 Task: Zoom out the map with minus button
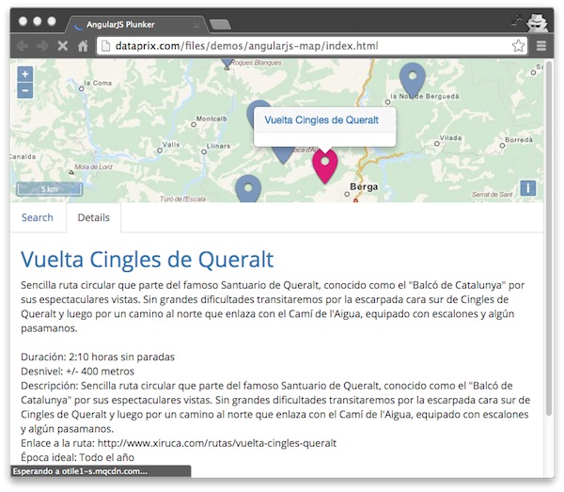[25, 90]
